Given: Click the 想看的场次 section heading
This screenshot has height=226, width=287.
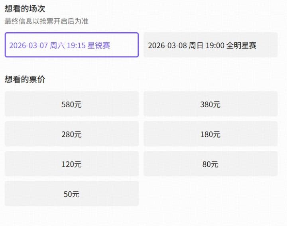Looking at the screenshot, I should pyautogui.click(x=25, y=9).
